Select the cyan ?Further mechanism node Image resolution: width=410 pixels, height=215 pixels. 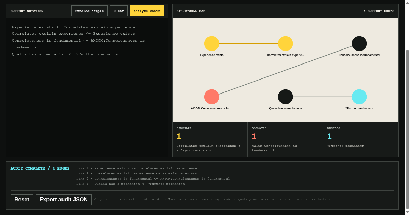click(x=359, y=97)
